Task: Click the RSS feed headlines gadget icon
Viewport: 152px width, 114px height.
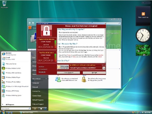Action: [x=143, y=14]
